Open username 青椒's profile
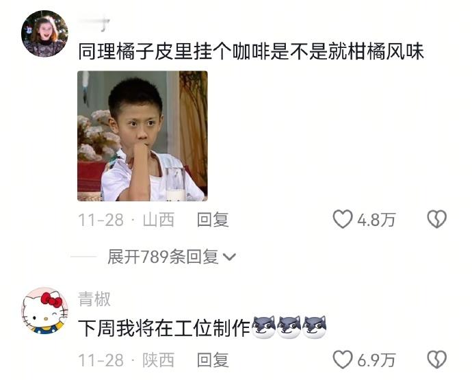This screenshot has width=472, height=380. point(94,299)
